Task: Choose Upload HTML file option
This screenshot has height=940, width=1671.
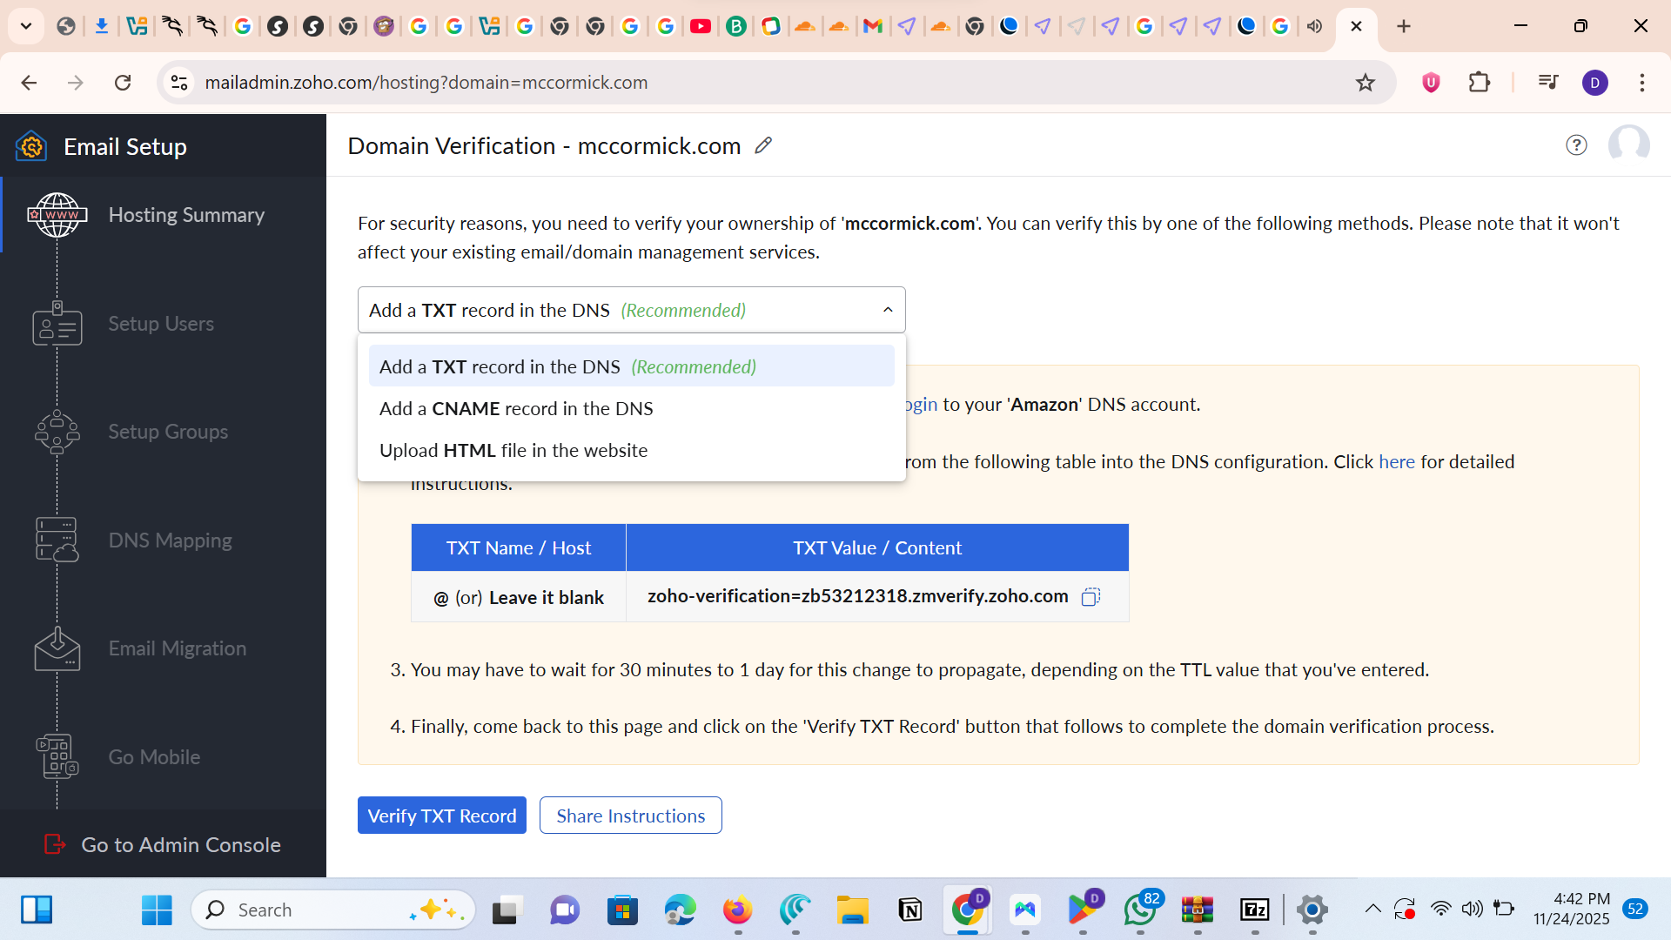Action: click(x=632, y=450)
